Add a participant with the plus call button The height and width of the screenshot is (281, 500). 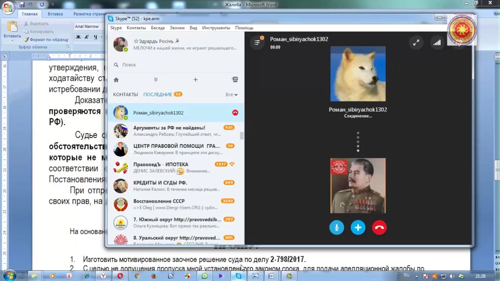point(358,228)
